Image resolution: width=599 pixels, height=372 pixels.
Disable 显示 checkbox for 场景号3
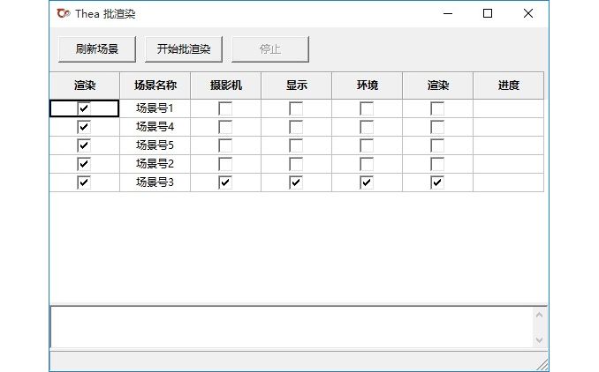[296, 182]
